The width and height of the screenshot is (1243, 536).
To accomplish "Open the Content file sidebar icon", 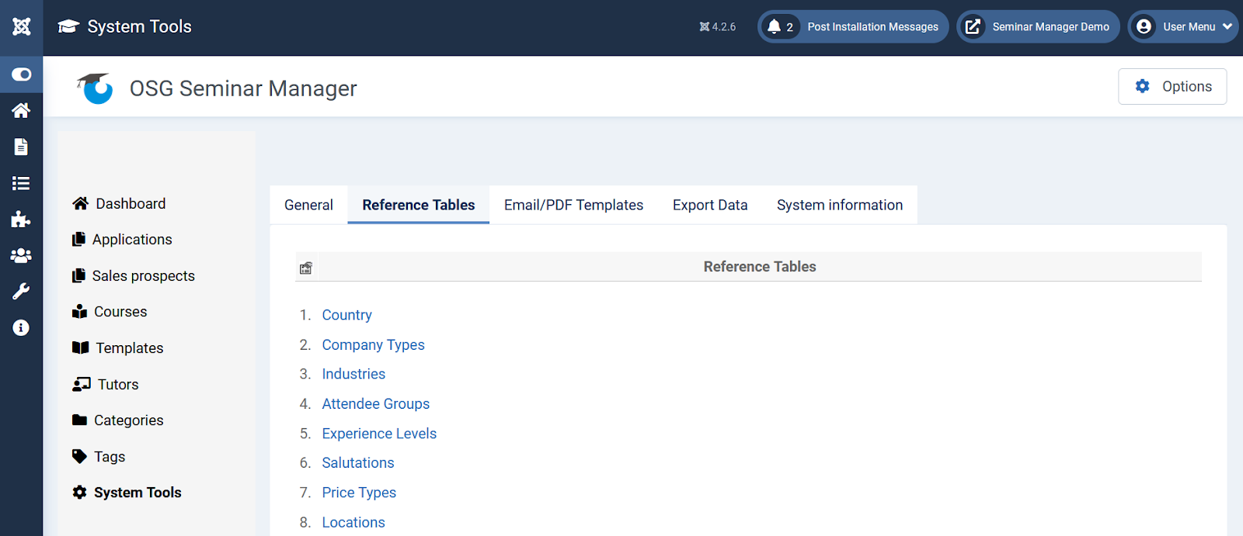I will pyautogui.click(x=21, y=147).
